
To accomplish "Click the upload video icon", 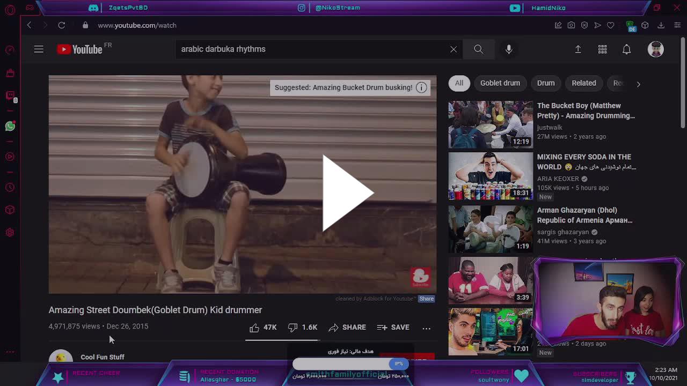I will tap(578, 49).
